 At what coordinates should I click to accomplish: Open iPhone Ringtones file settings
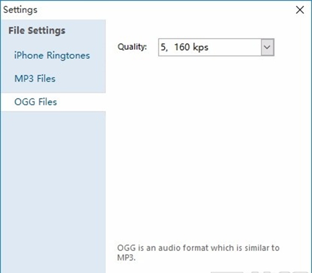tap(52, 55)
